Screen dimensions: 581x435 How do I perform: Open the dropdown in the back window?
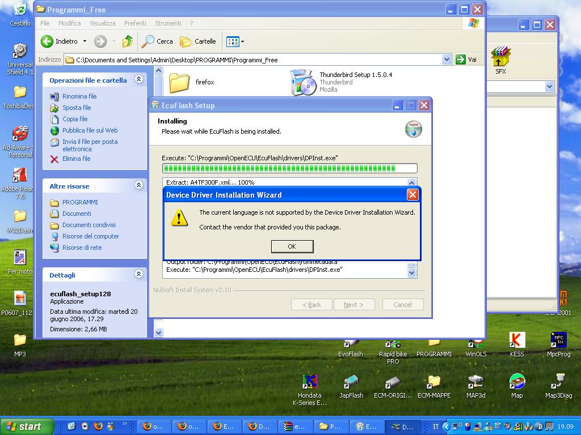click(549, 87)
